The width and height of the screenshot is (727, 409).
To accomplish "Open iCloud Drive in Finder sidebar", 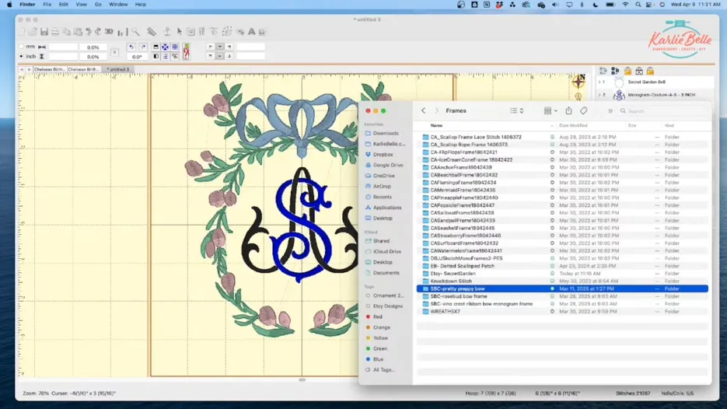I will pos(387,251).
